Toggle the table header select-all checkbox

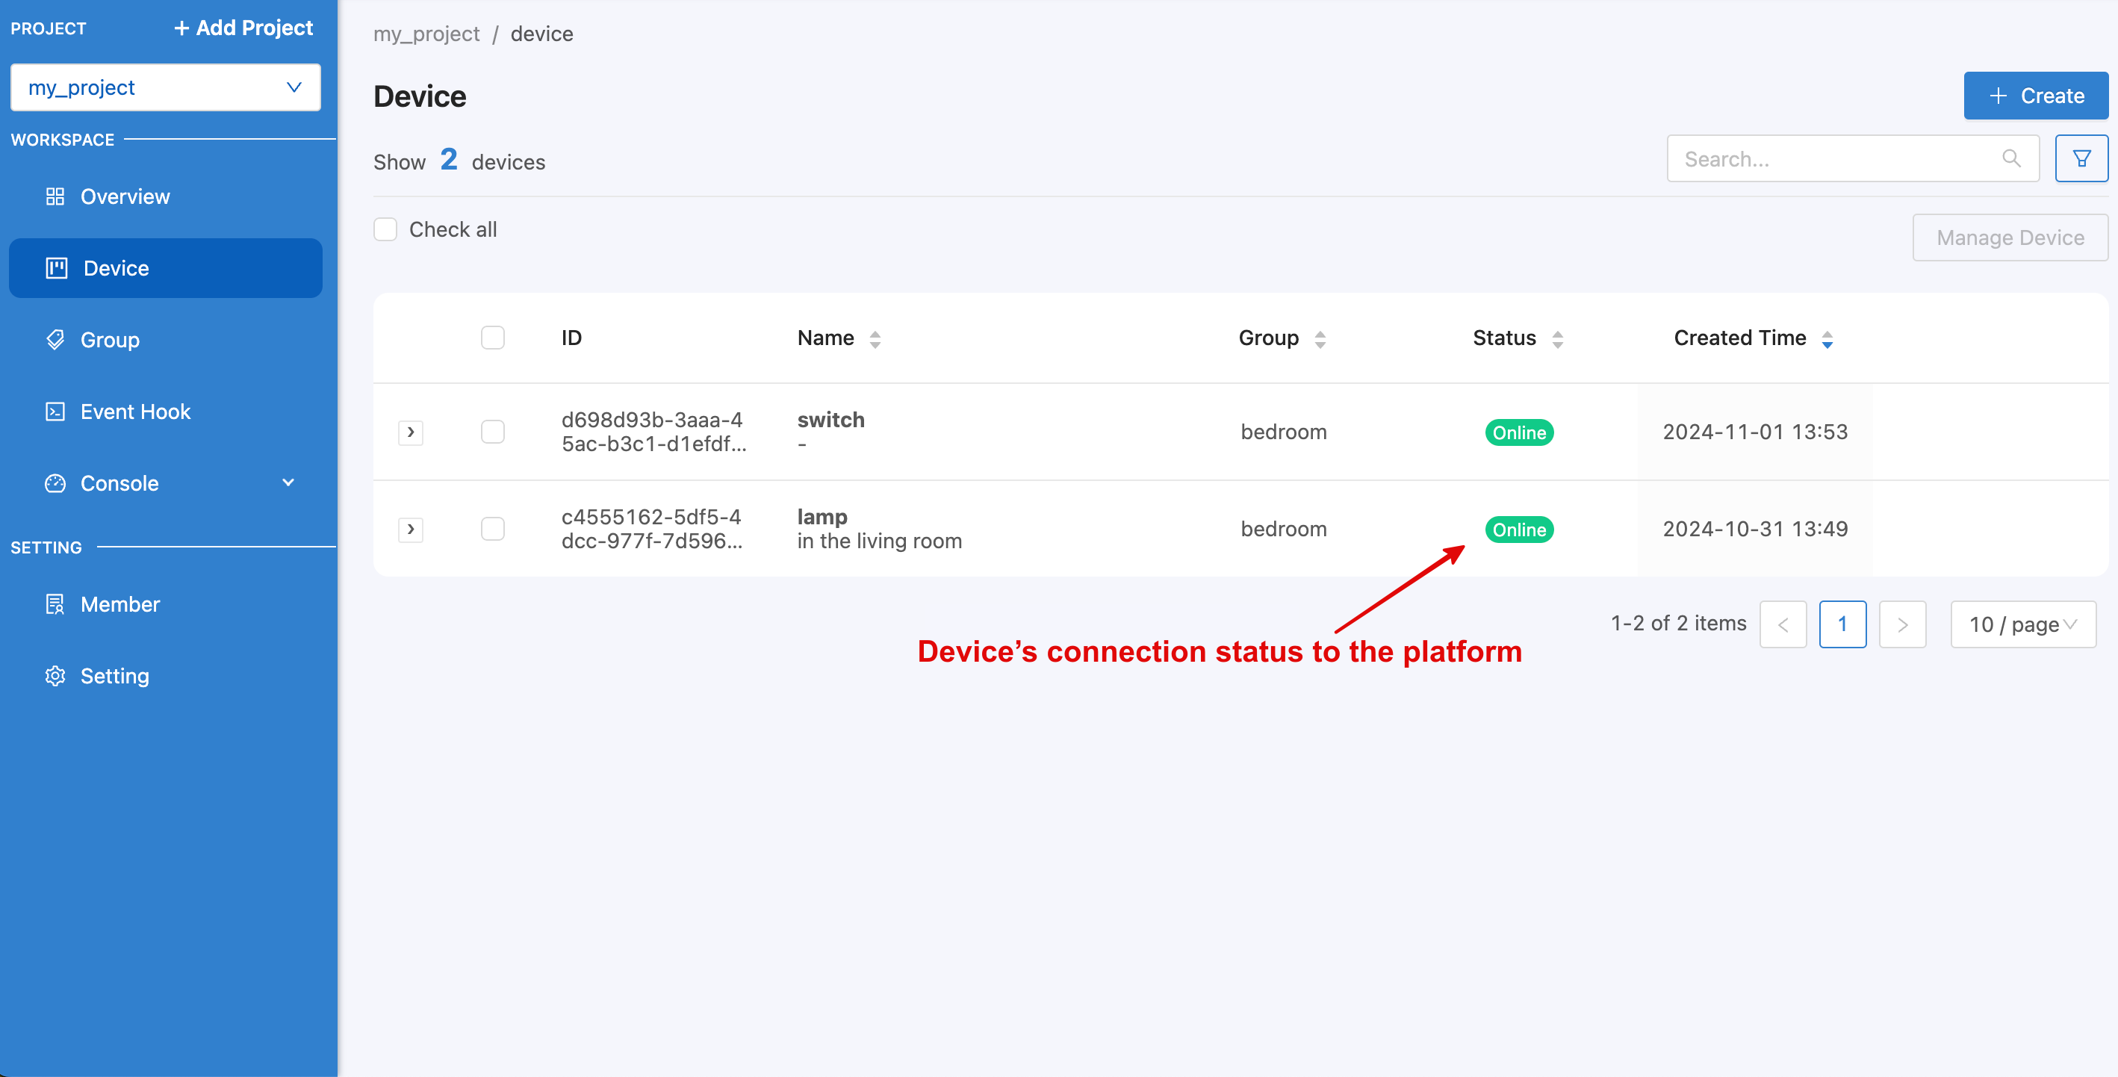[x=492, y=338]
